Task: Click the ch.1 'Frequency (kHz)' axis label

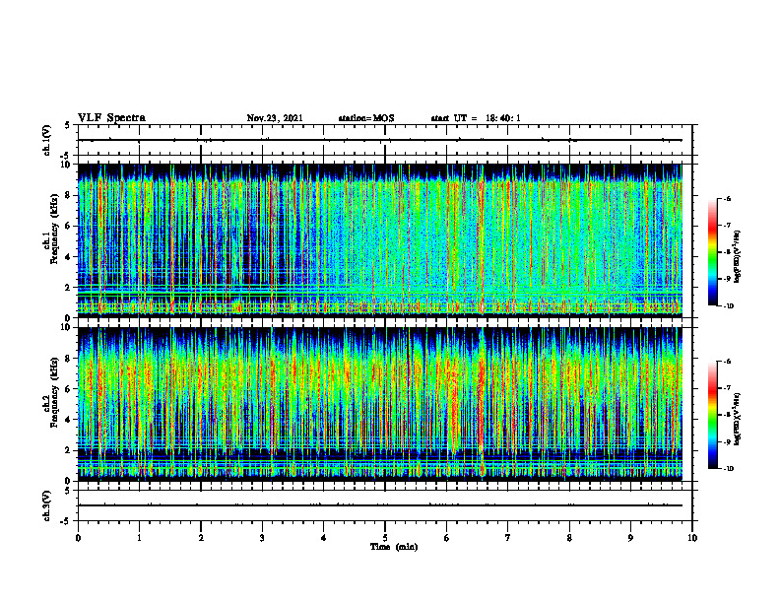Action: tap(54, 231)
